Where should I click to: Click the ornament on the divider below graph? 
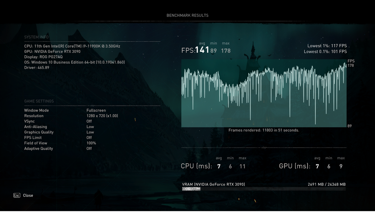point(264,148)
